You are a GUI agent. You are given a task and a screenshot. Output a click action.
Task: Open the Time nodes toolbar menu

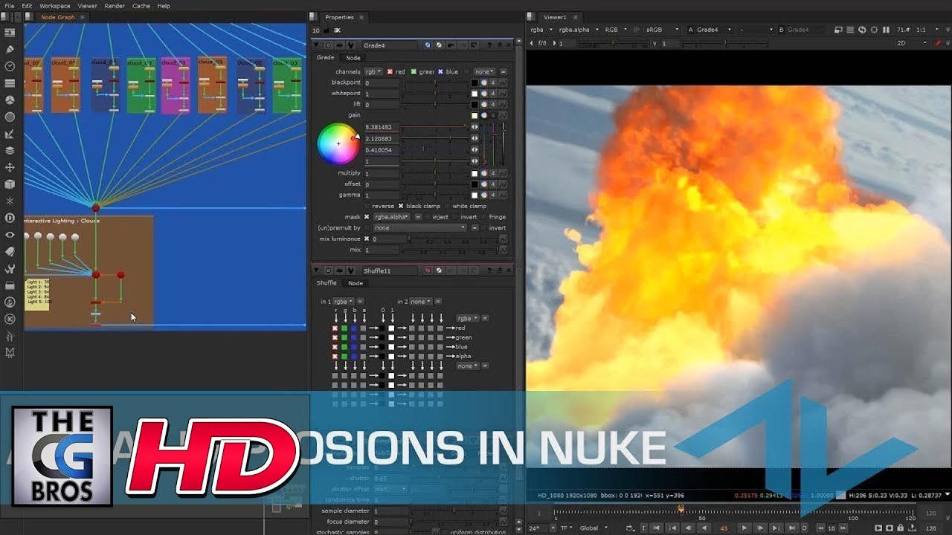10,66
